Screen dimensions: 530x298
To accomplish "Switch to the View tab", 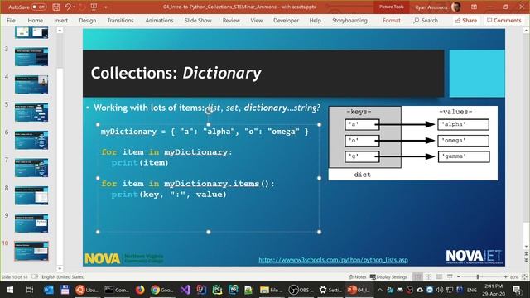I will [257, 20].
